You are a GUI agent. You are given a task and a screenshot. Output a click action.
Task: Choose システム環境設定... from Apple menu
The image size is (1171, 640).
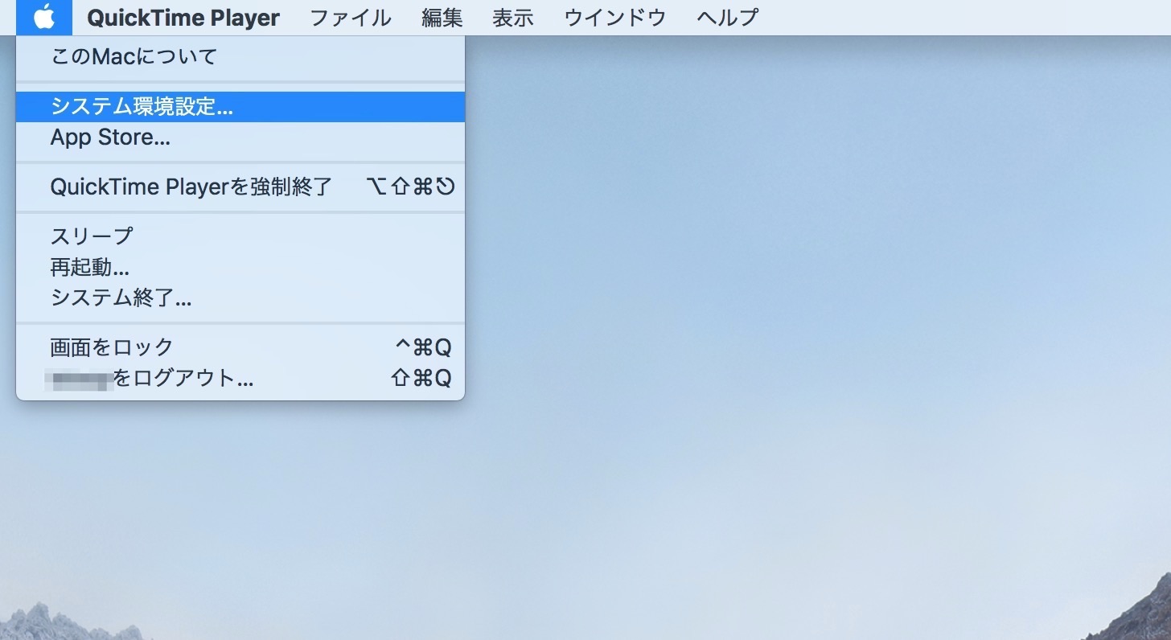240,107
